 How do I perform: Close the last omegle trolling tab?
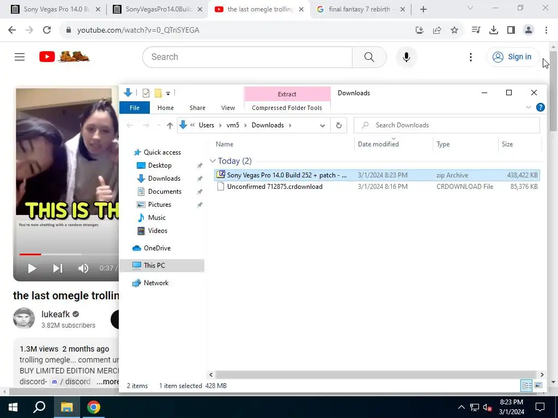[301, 10]
